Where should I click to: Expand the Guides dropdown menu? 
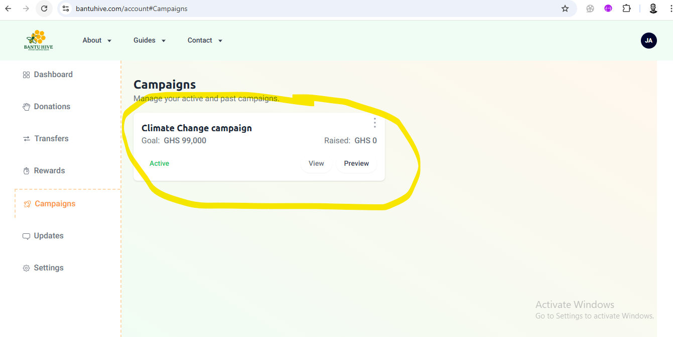pos(150,41)
